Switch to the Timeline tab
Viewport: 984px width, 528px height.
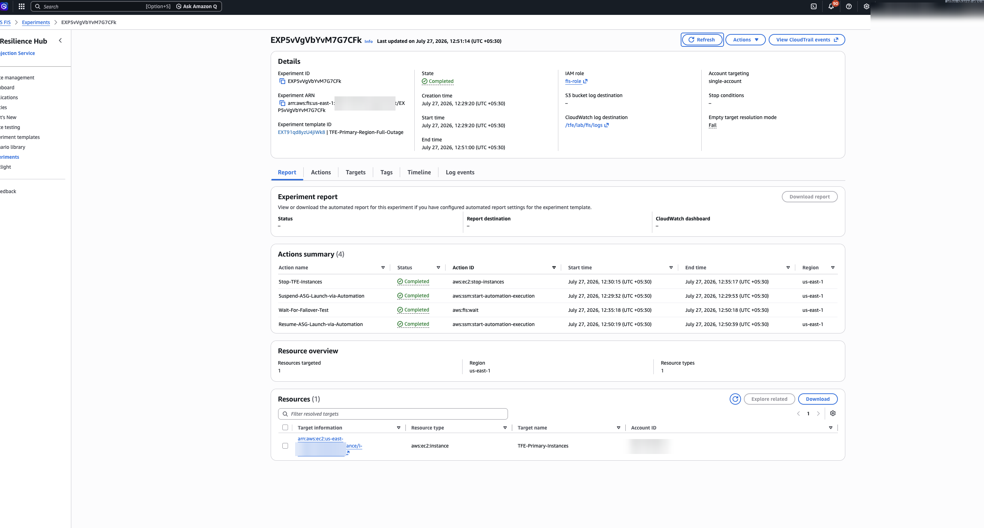click(x=419, y=173)
